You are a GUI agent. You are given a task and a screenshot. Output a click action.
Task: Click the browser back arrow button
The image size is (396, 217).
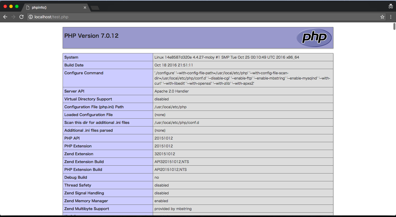tap(5, 17)
